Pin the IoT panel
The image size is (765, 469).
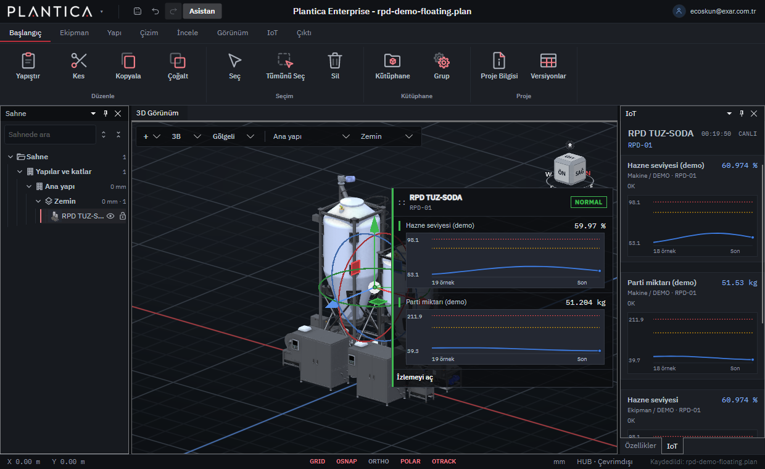742,114
